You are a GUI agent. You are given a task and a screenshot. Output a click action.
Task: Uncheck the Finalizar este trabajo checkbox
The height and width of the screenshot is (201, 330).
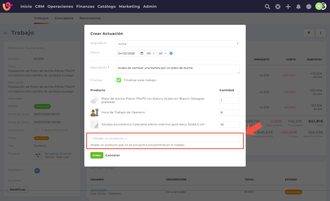[x=119, y=80]
